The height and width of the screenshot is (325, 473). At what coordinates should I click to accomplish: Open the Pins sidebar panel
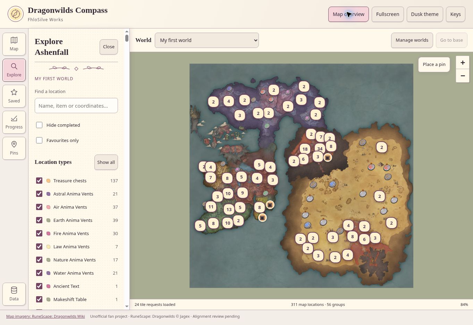coord(14,148)
